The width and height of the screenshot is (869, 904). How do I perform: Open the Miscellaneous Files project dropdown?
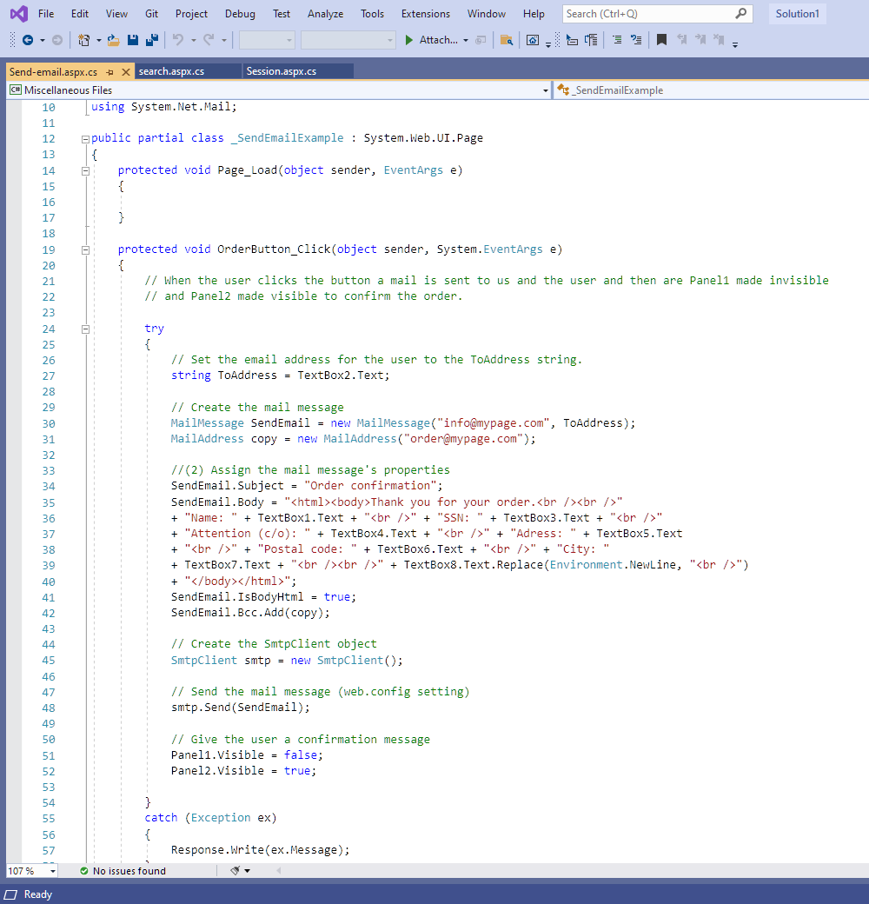[545, 90]
